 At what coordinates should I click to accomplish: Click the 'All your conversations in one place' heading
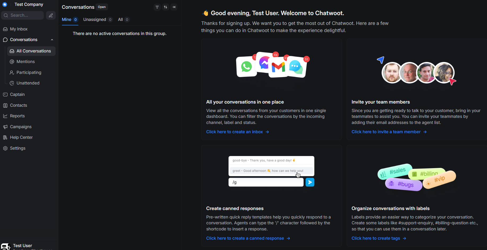245,102
